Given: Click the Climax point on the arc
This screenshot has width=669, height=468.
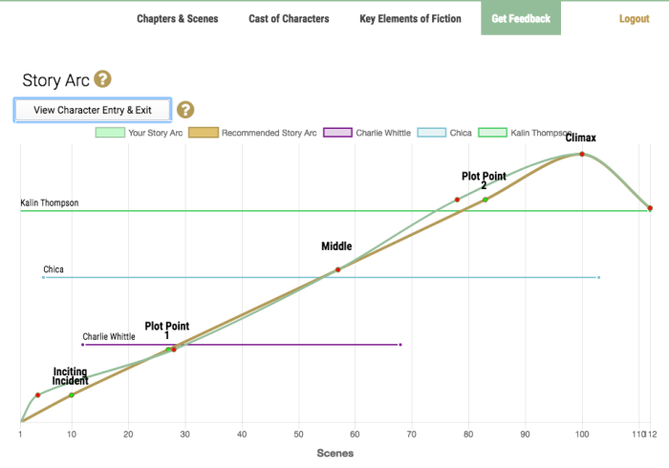Looking at the screenshot, I should click(581, 154).
